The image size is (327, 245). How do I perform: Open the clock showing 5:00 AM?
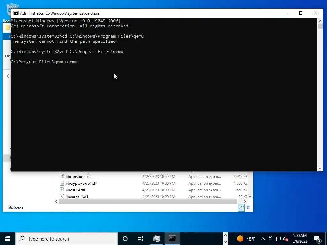point(300,239)
